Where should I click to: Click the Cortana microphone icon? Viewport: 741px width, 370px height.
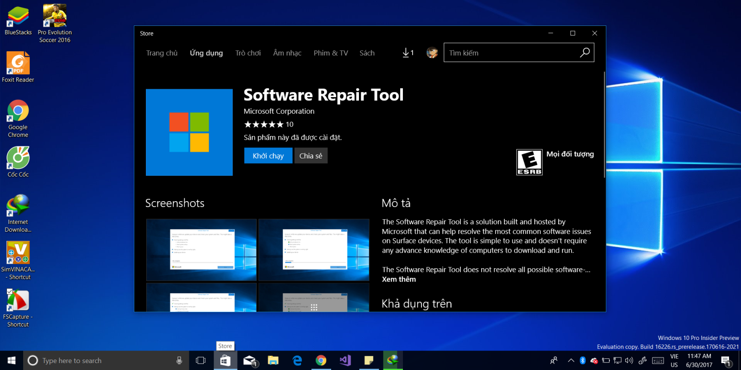pyautogui.click(x=179, y=360)
